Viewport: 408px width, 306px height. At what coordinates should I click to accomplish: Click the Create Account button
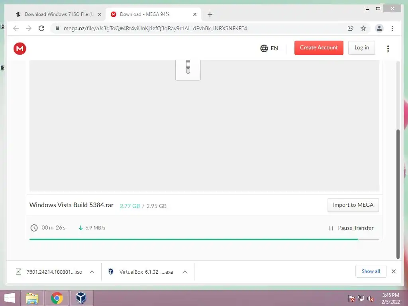coord(319,48)
